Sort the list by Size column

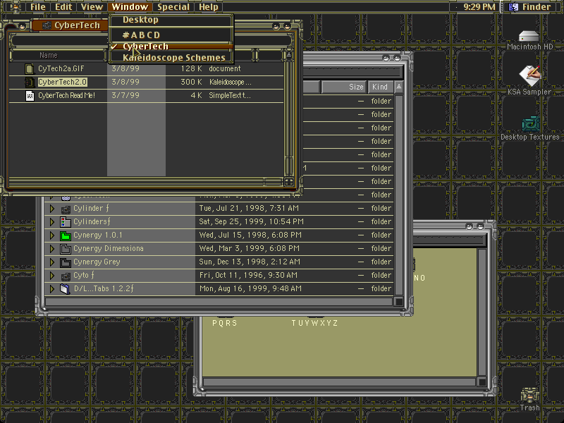tap(344, 87)
